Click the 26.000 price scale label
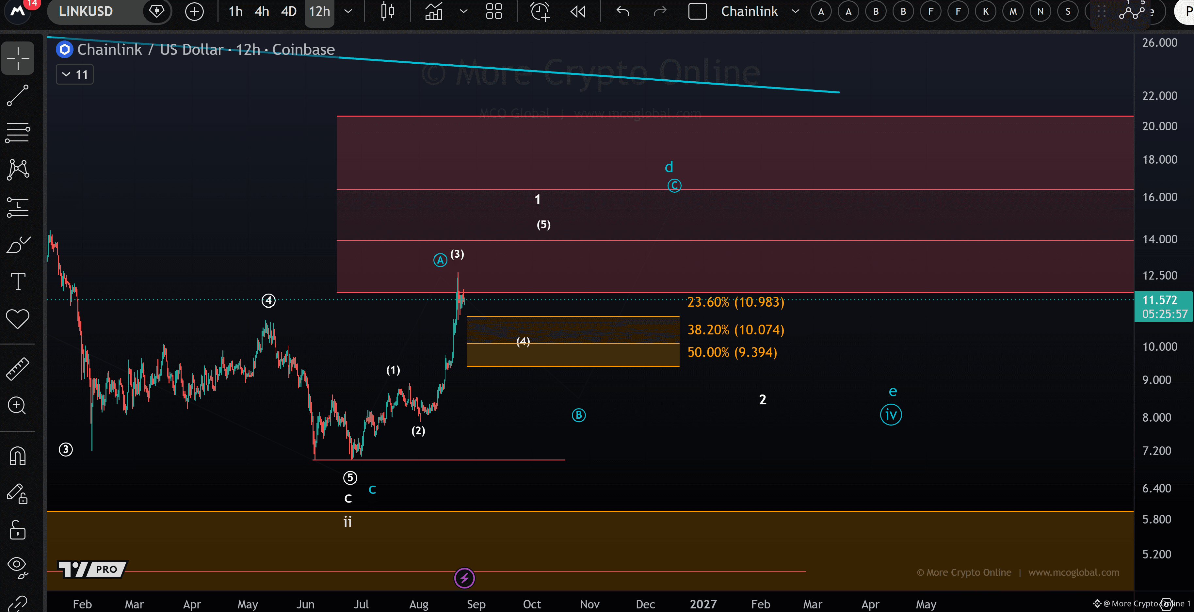Viewport: 1194px width, 612px height. point(1159,43)
